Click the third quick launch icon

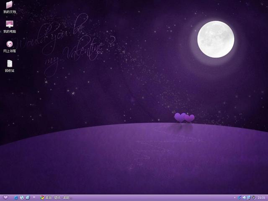click(28, 198)
